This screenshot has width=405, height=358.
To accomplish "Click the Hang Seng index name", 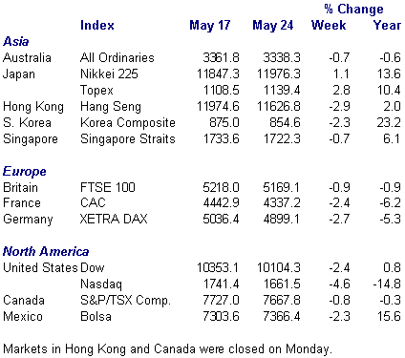I will (111, 107).
